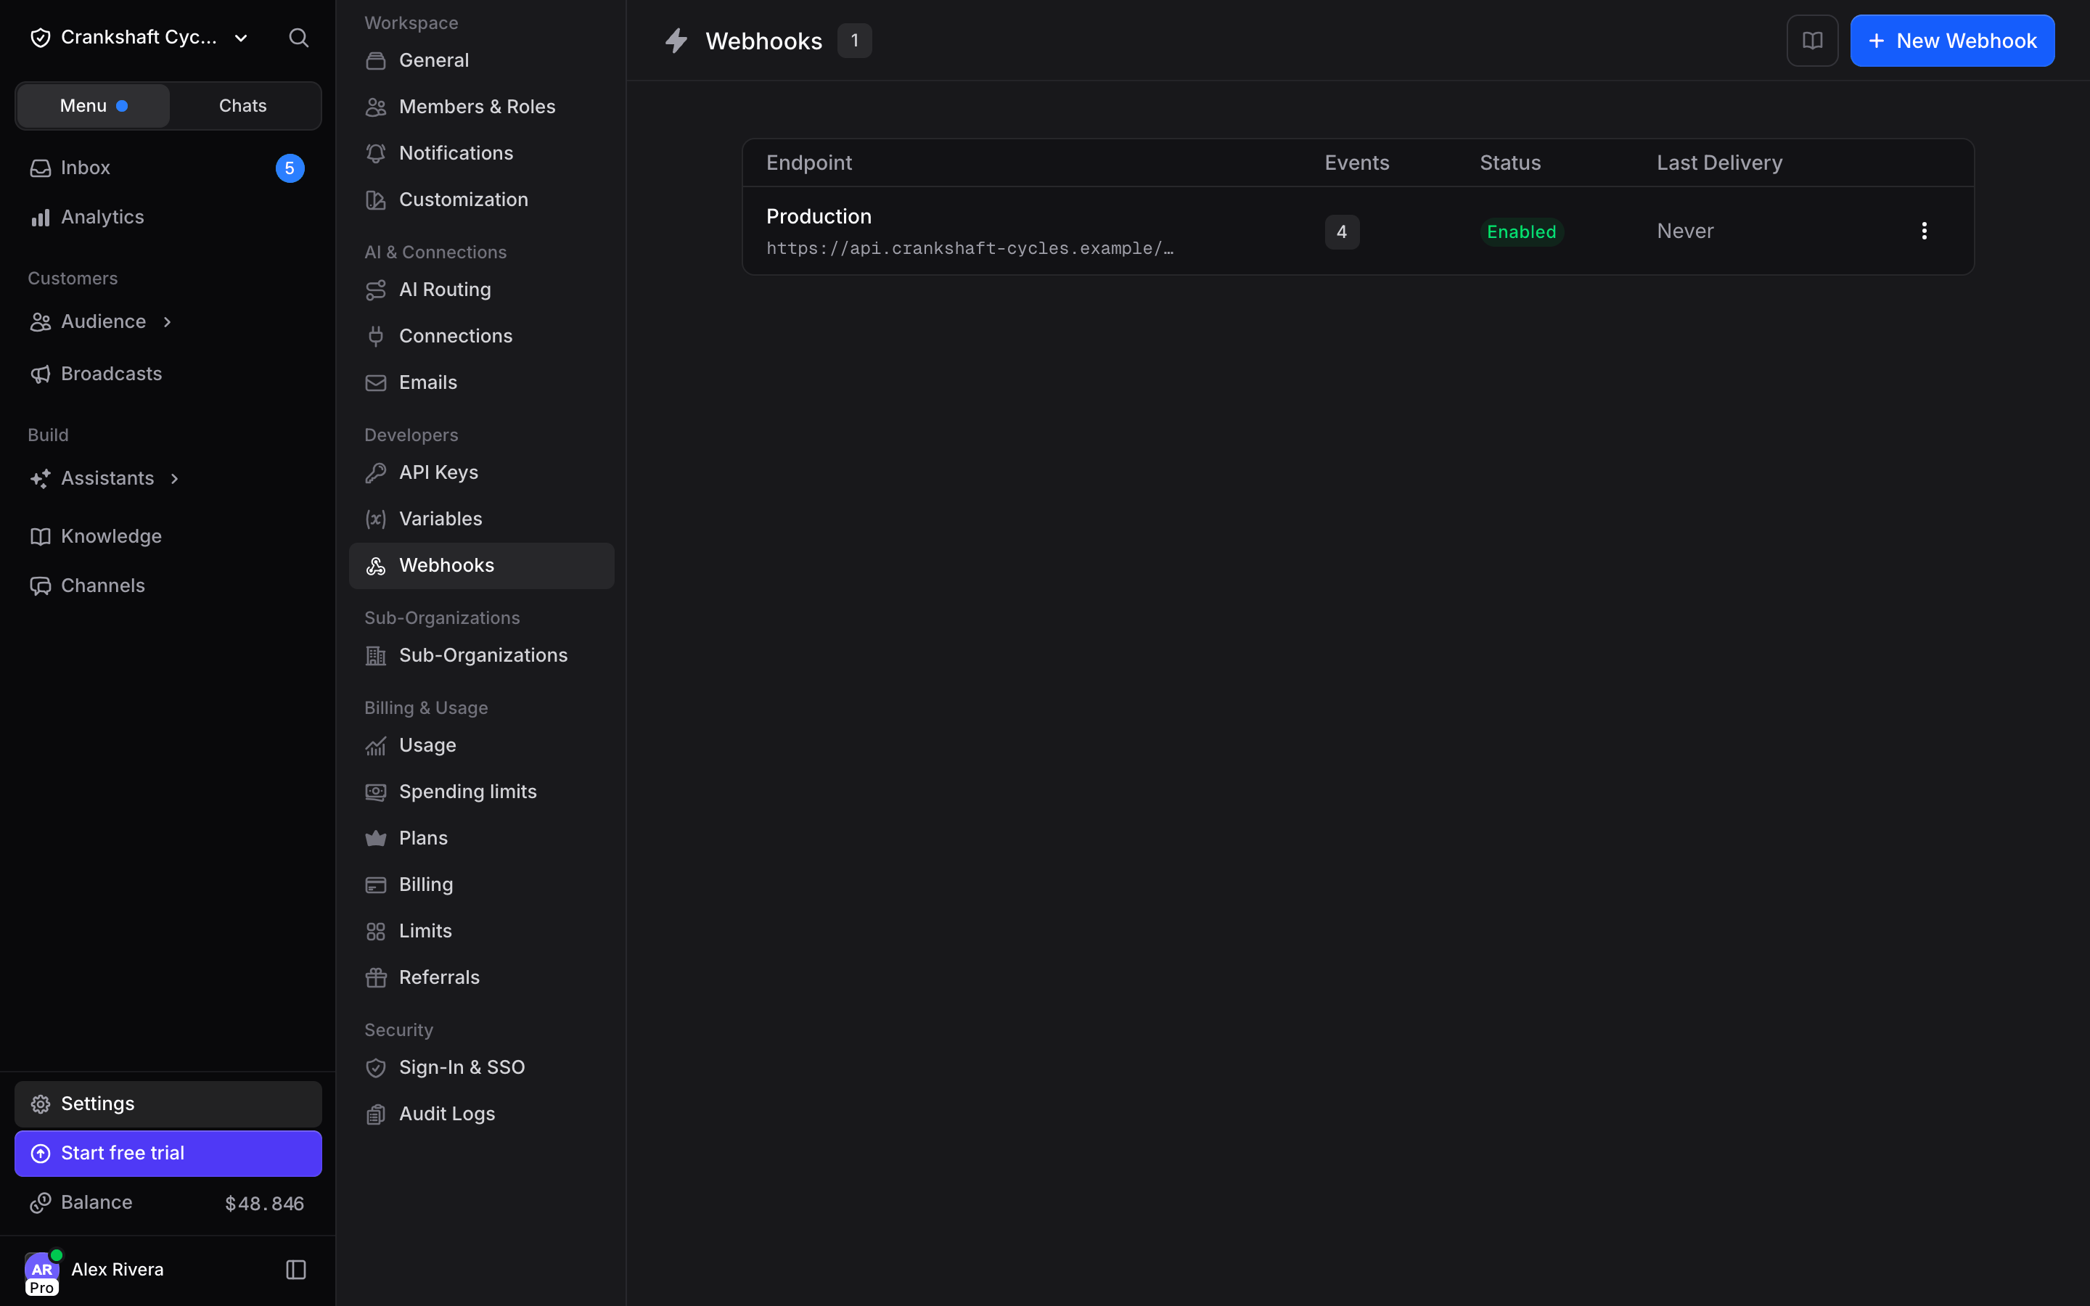Open the Limits page
This screenshot has height=1306, width=2090.
coord(481,931)
